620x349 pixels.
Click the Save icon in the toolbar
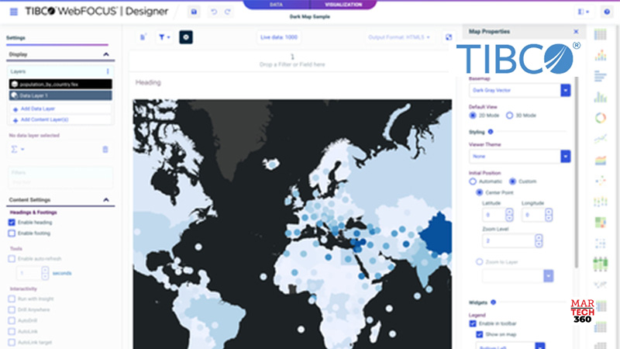(194, 12)
